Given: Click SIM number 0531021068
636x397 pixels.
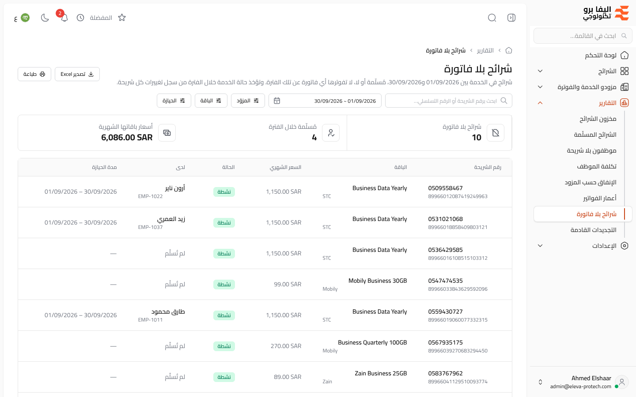Looking at the screenshot, I should click(x=446, y=219).
